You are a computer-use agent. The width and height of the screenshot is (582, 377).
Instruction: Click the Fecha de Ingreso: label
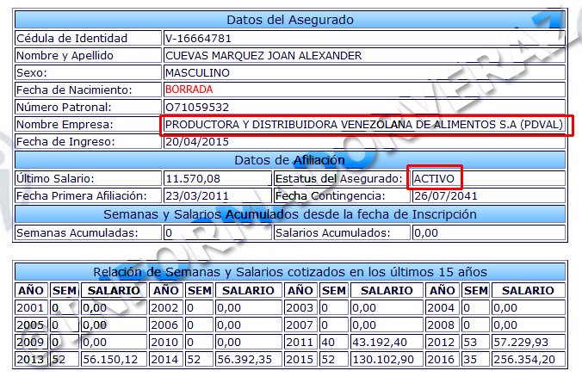[65, 142]
